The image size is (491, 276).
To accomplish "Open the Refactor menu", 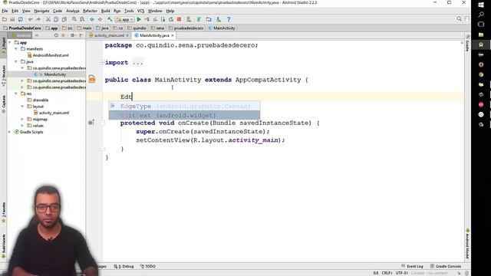I will (x=90, y=11).
